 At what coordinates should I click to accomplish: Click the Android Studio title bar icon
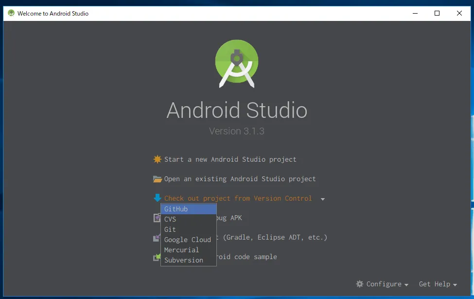11,13
